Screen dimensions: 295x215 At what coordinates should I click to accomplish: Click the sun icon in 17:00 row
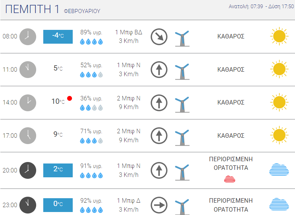click(279, 135)
